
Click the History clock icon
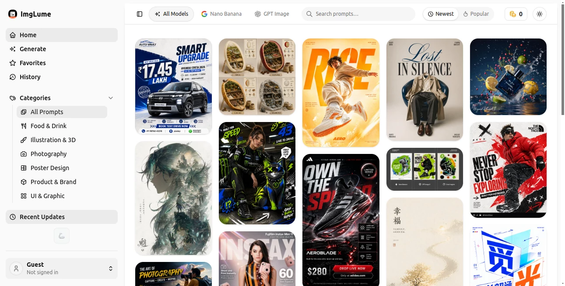pos(13,77)
